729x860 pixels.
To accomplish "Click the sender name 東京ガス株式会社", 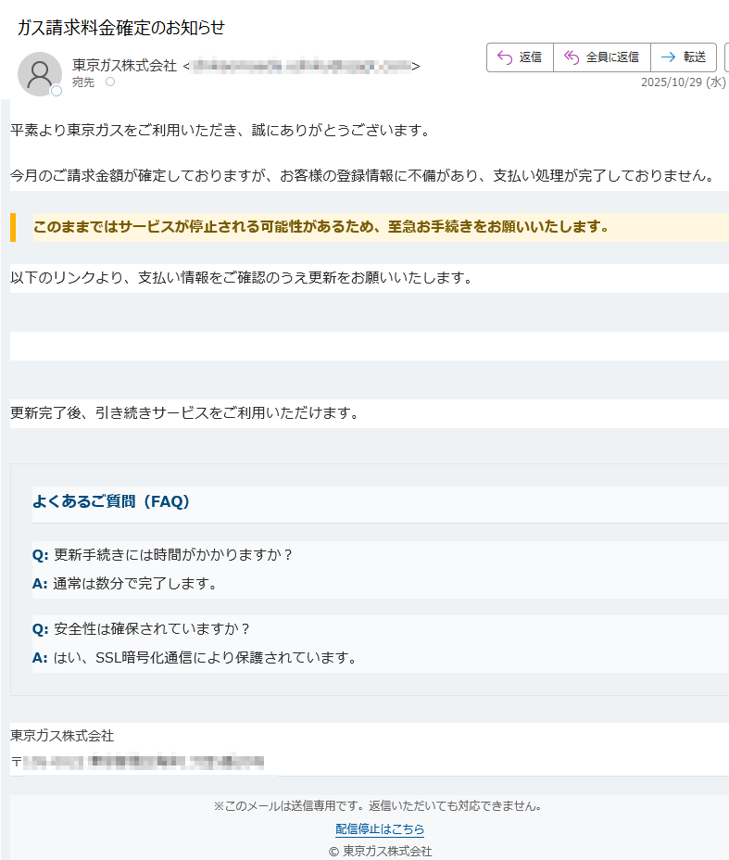I will point(124,66).
